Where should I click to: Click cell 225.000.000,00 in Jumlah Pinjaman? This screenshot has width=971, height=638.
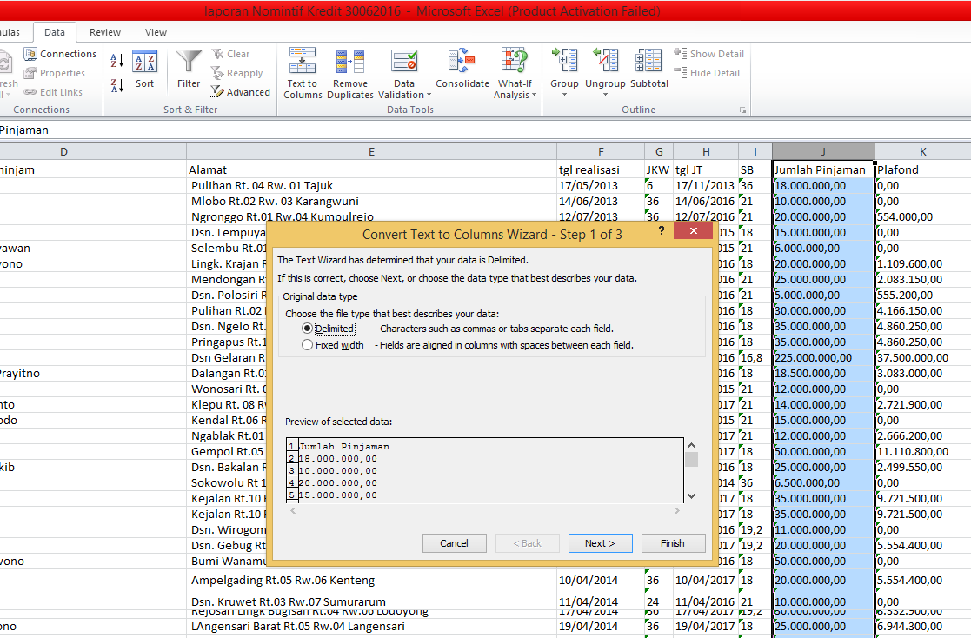click(823, 358)
